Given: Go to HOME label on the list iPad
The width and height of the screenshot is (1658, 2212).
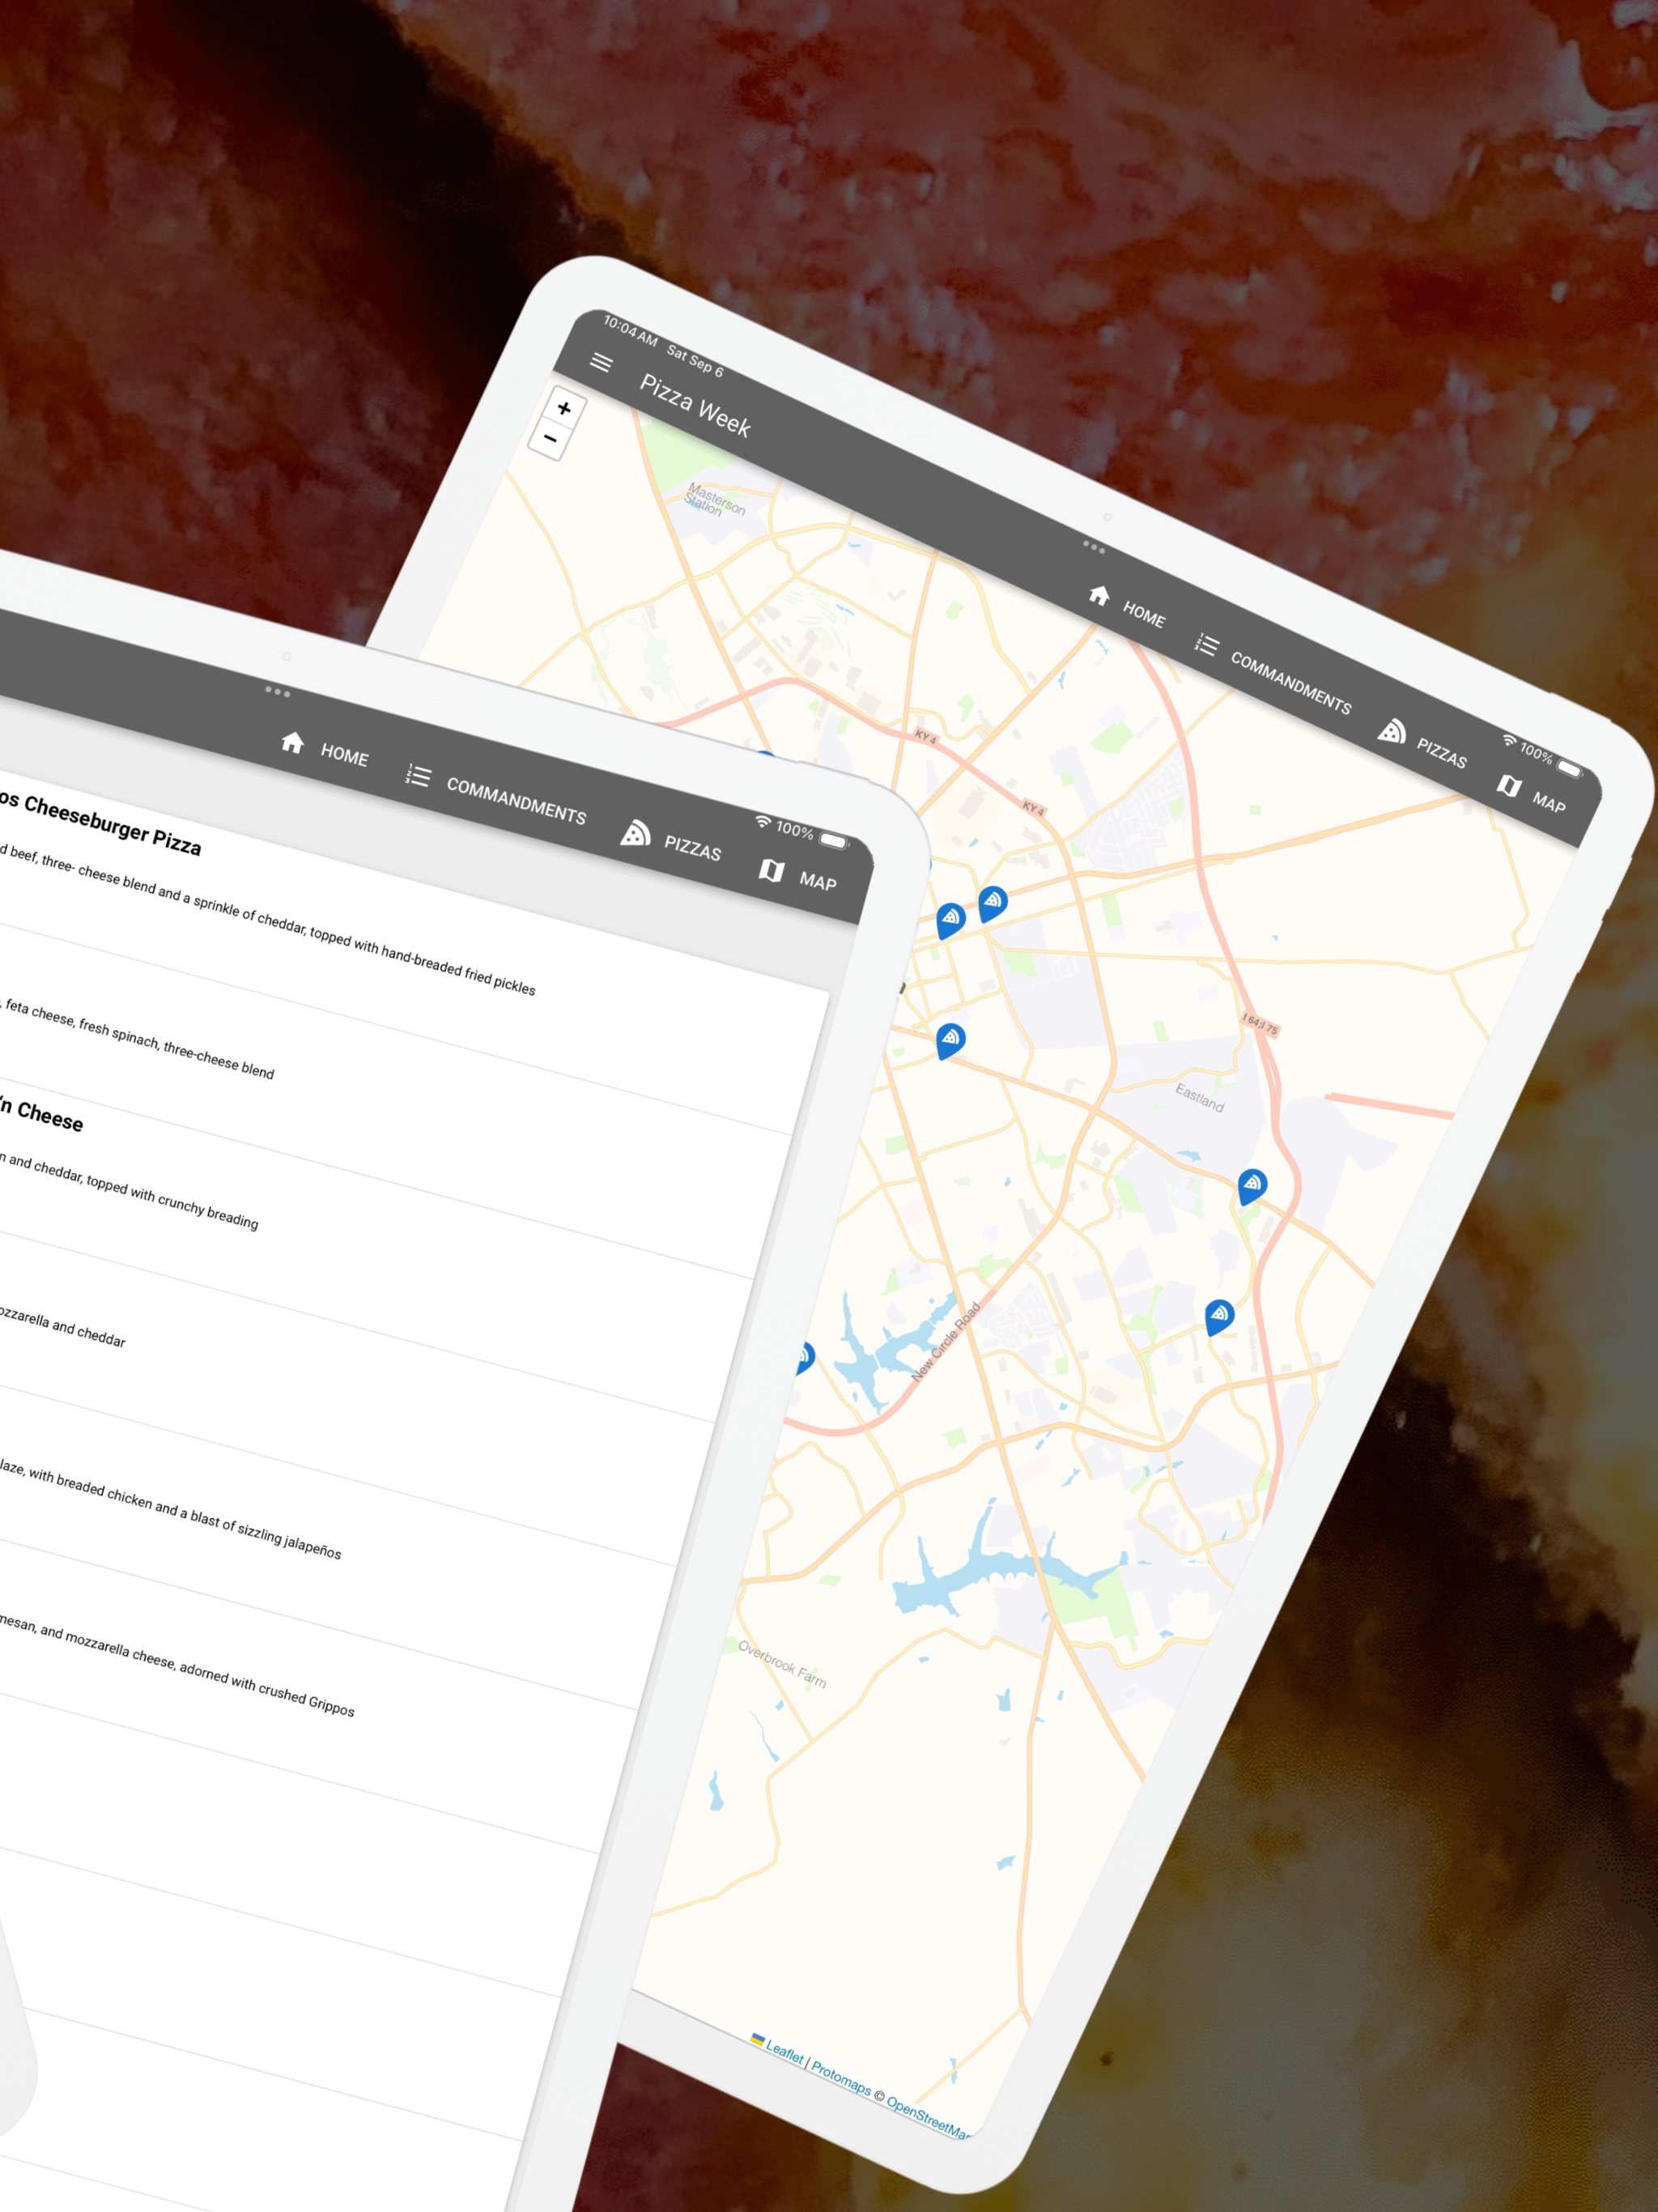Looking at the screenshot, I should point(344,755).
